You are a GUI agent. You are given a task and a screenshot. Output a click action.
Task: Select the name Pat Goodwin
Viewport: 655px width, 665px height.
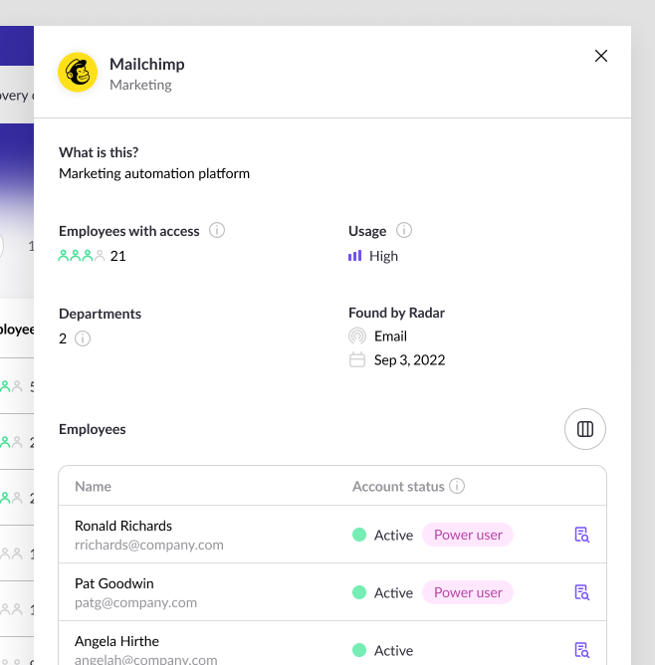pyautogui.click(x=114, y=583)
